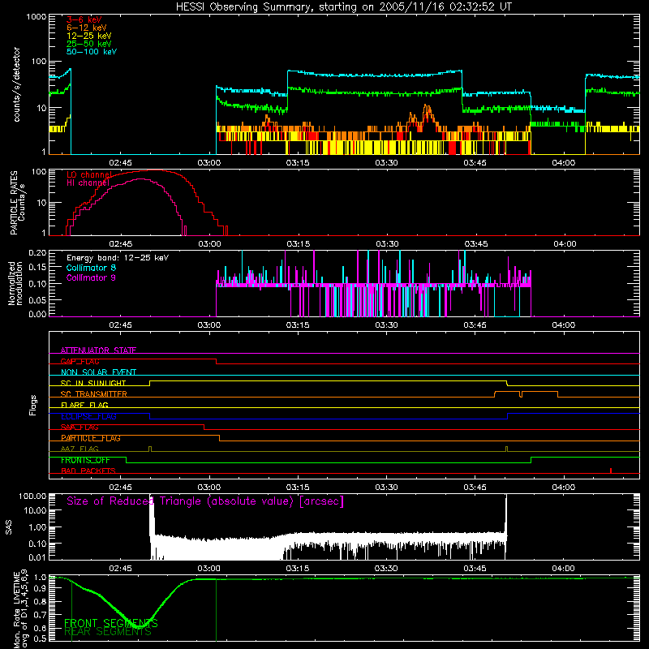Click the BAD_PACKETS flag label
This screenshot has height=649, width=649.
pyautogui.click(x=88, y=471)
